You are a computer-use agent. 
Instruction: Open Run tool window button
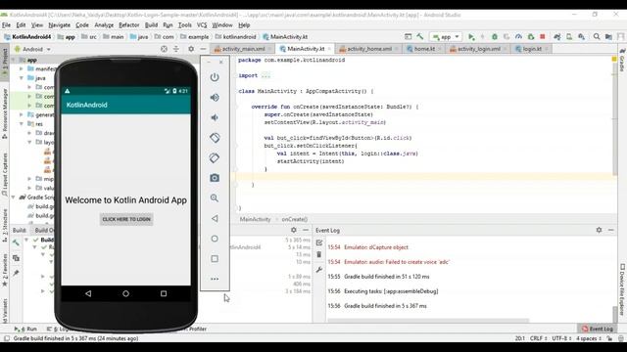(x=26, y=329)
